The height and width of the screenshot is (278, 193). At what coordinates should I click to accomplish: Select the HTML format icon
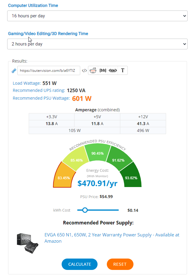(x=113, y=71)
